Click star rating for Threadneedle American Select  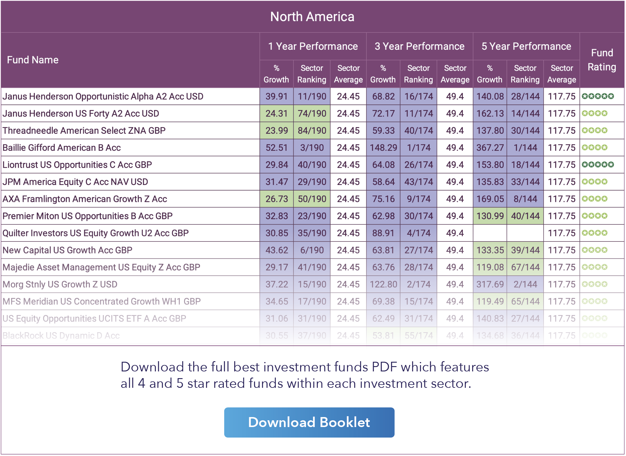pos(594,131)
